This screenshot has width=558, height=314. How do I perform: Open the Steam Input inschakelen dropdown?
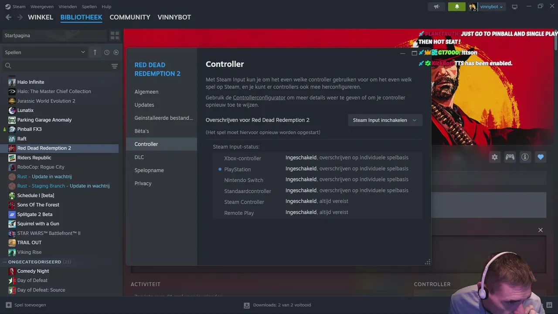(385, 120)
